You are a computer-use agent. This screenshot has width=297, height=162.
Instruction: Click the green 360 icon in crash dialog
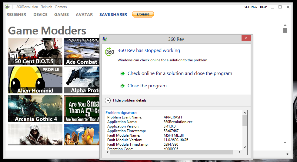coord(110,52)
